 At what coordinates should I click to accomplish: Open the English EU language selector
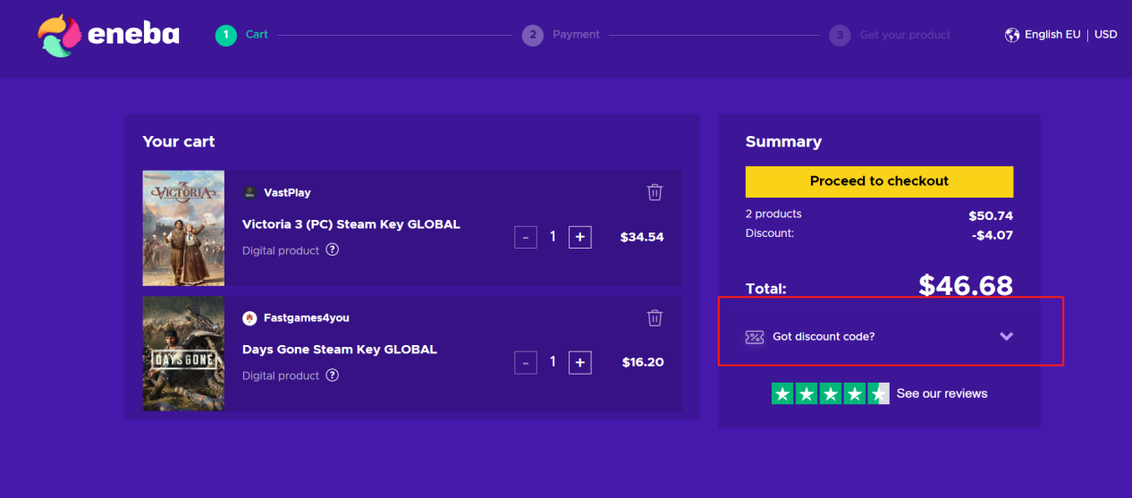pyautogui.click(x=1052, y=35)
